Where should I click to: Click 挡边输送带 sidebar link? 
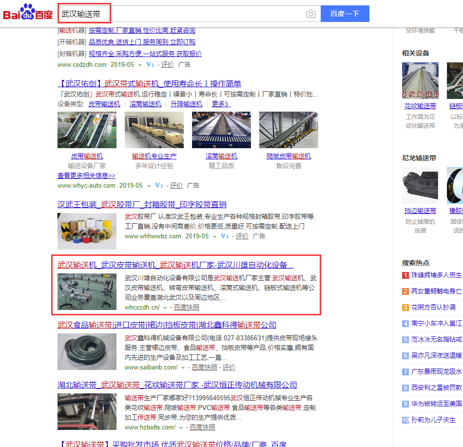point(420,211)
